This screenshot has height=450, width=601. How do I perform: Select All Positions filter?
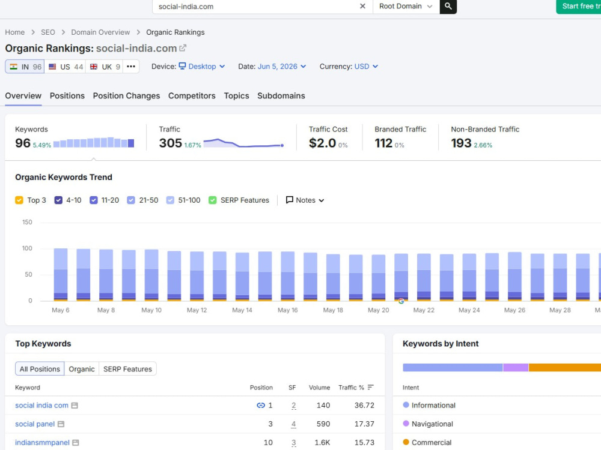point(40,369)
